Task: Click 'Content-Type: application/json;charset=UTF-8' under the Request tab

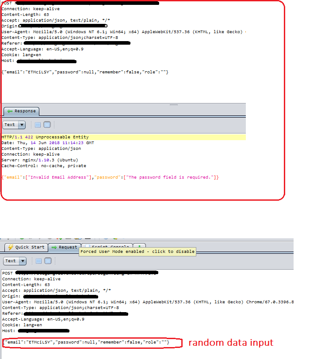Action: [61, 308]
